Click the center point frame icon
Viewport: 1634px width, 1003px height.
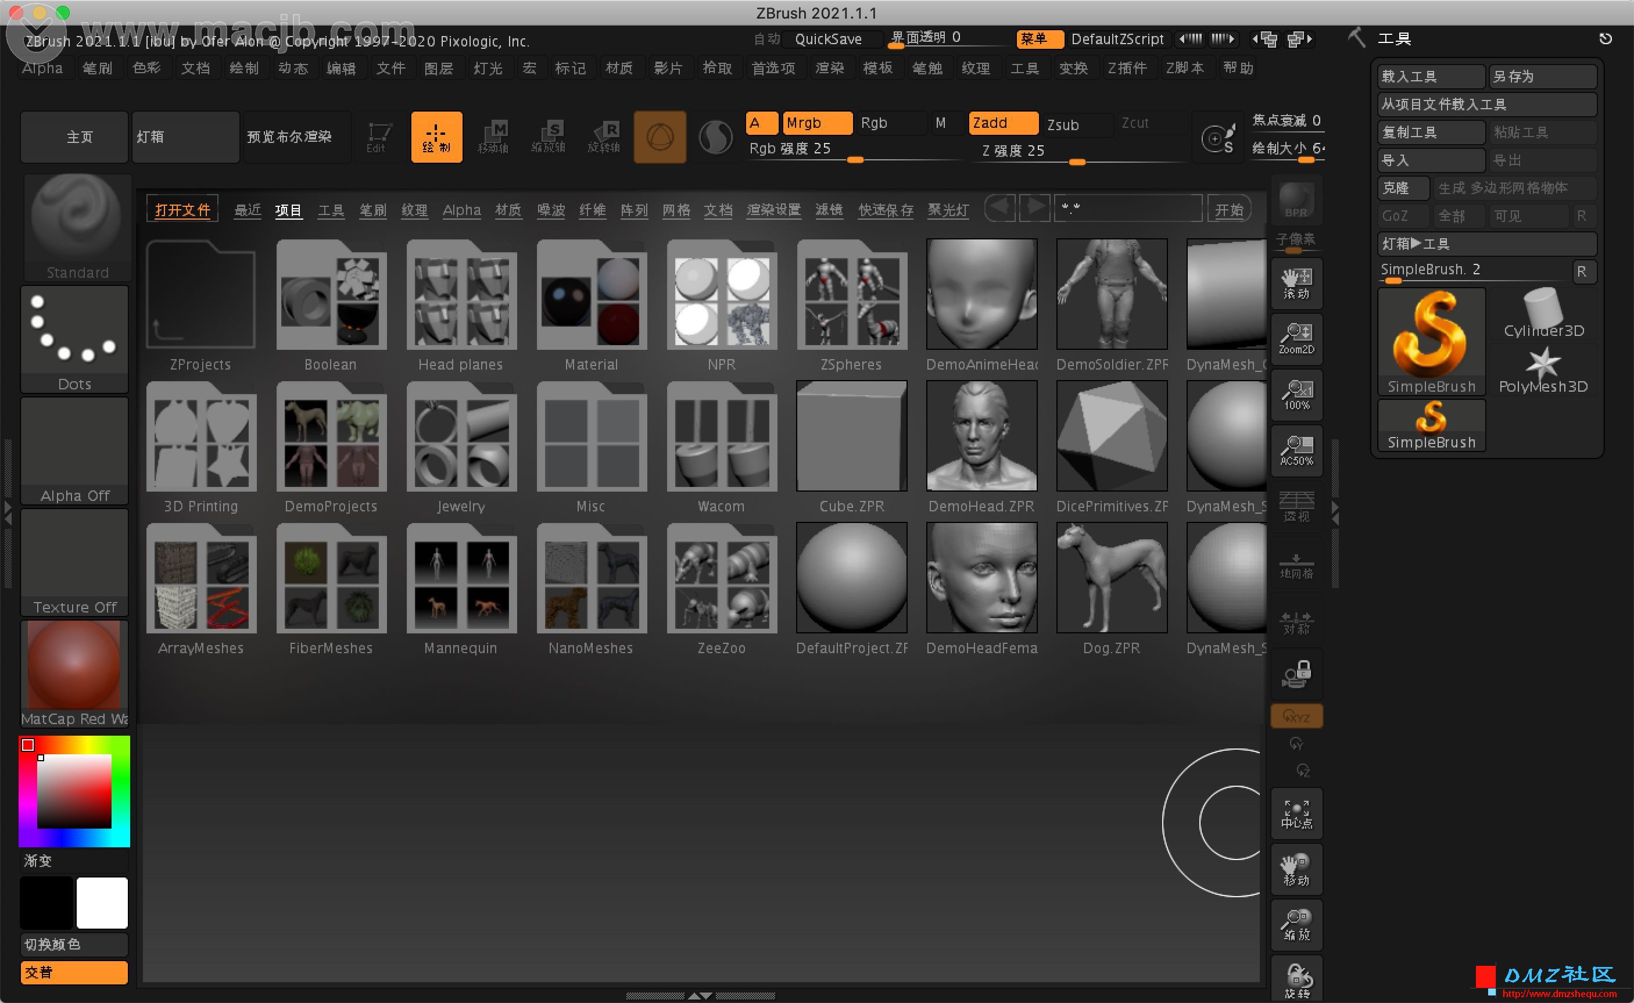1296,814
